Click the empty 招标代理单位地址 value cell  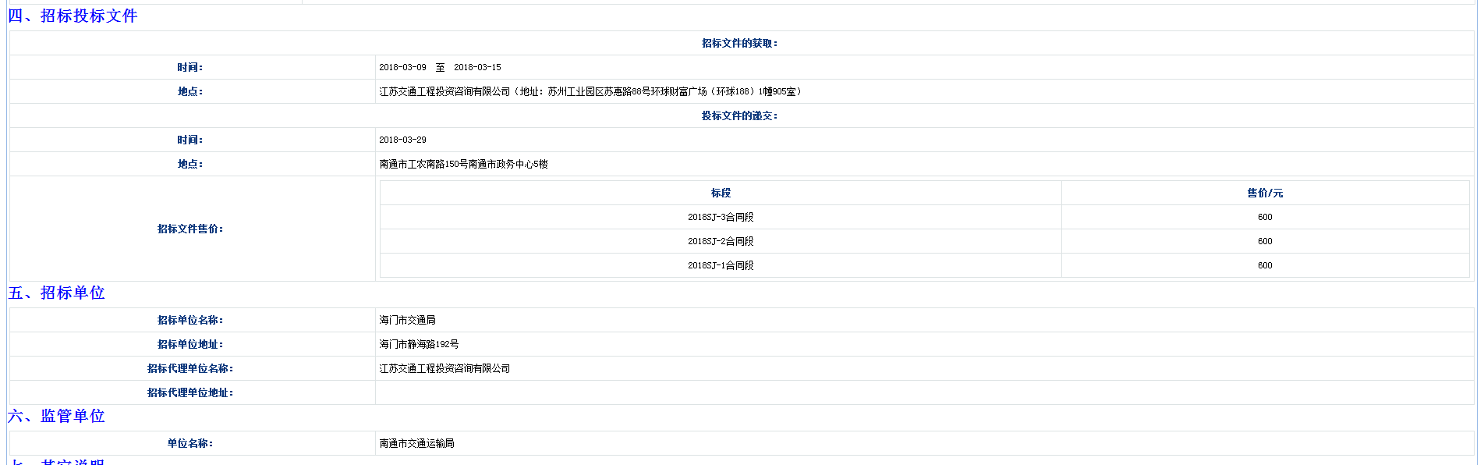tap(924, 393)
